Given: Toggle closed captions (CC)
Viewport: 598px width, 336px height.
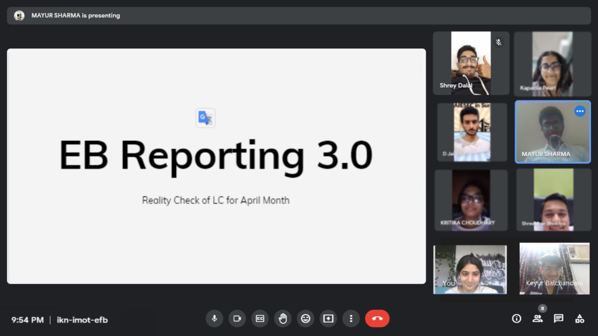Looking at the screenshot, I should (260, 318).
